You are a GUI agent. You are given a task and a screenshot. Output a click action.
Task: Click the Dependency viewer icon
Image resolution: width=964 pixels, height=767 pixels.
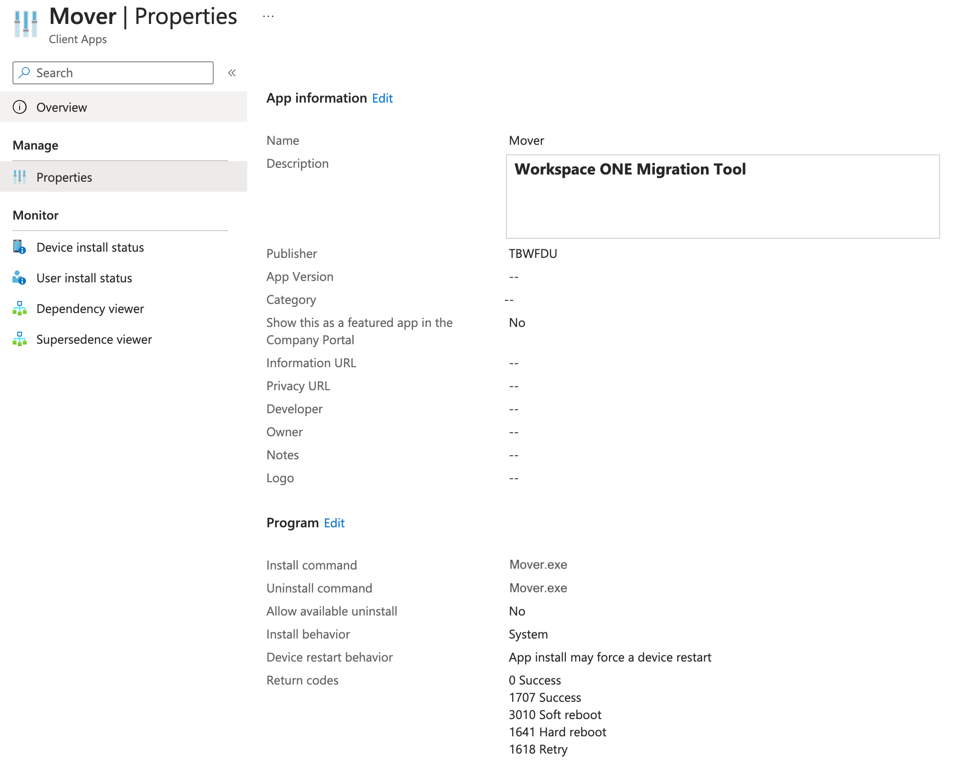tap(20, 308)
